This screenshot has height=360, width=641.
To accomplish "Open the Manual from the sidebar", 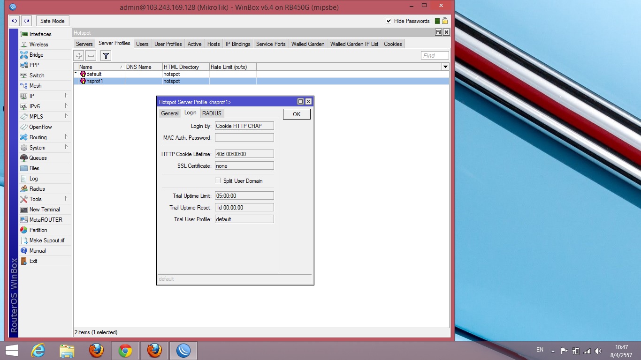I will pyautogui.click(x=38, y=251).
